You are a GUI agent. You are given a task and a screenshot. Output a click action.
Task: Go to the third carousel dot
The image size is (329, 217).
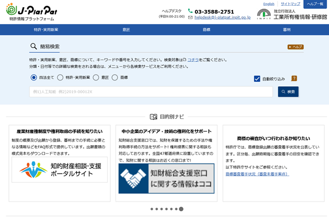point(161,209)
